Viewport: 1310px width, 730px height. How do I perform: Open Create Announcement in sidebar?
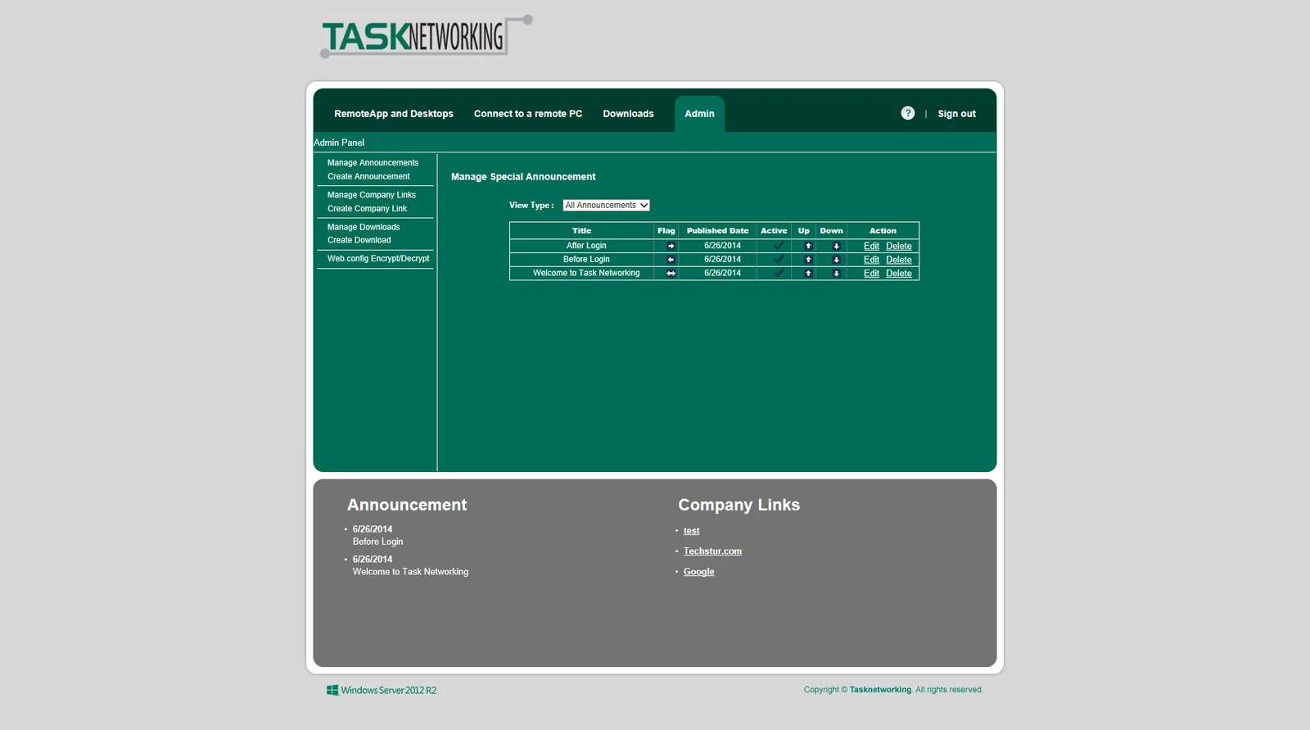point(368,176)
